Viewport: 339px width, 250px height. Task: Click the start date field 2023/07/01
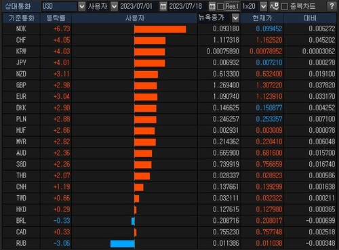[139, 6]
